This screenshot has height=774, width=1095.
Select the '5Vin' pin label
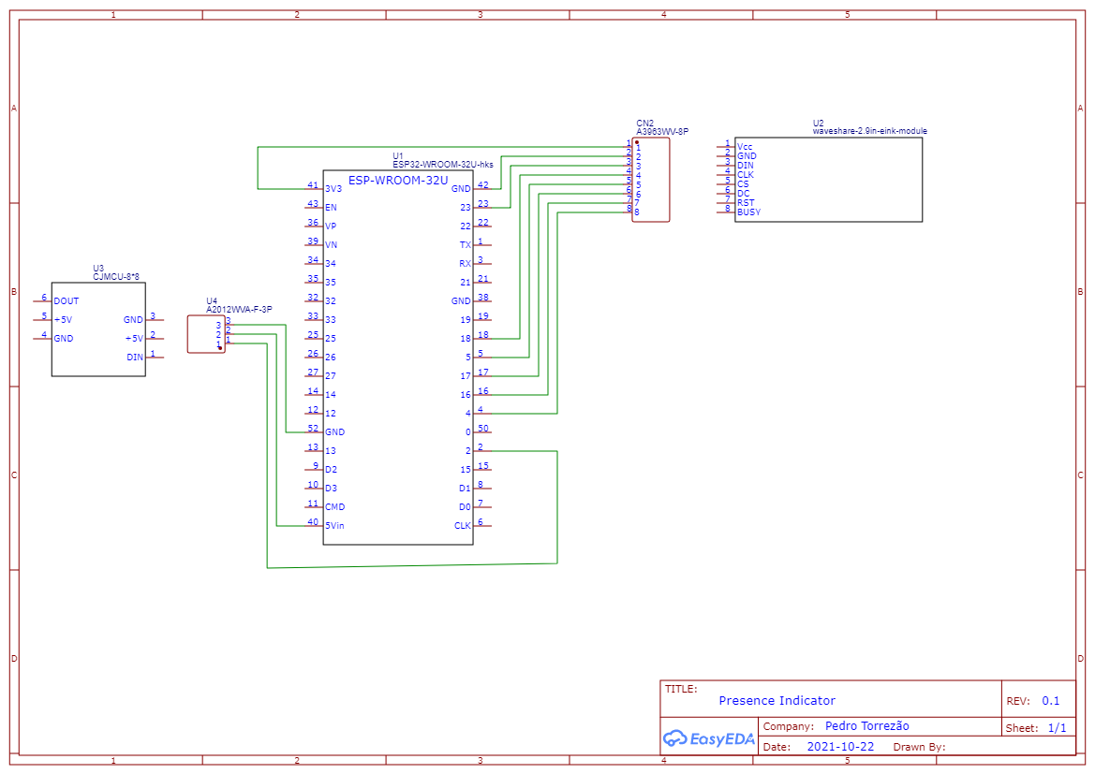(x=334, y=526)
